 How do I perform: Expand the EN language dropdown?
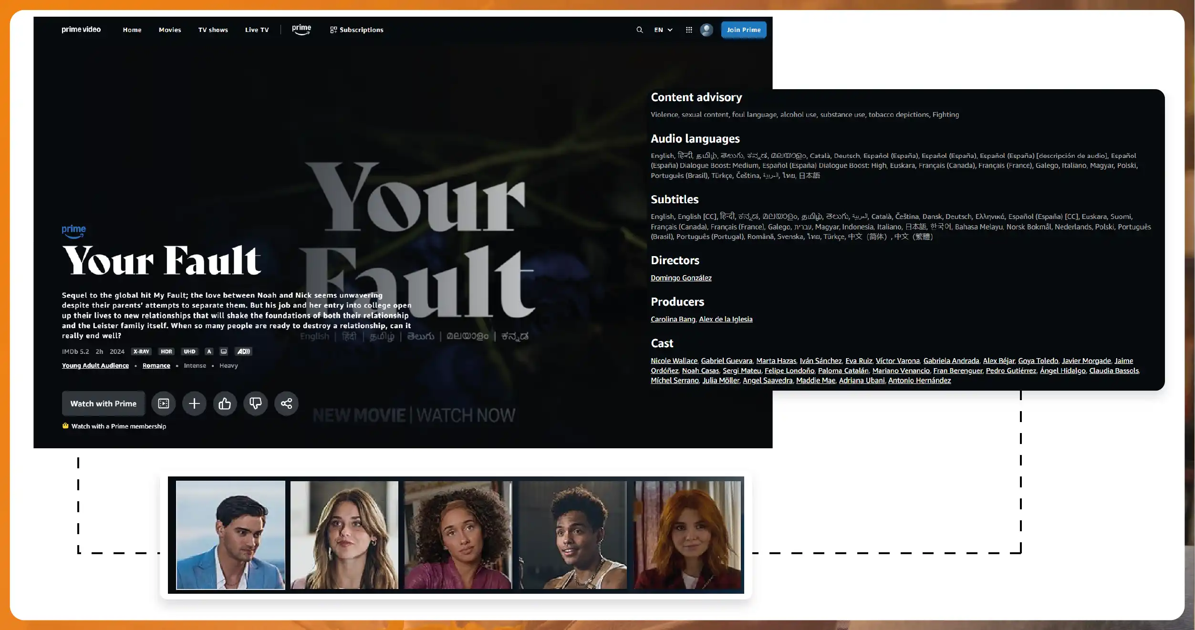point(663,30)
